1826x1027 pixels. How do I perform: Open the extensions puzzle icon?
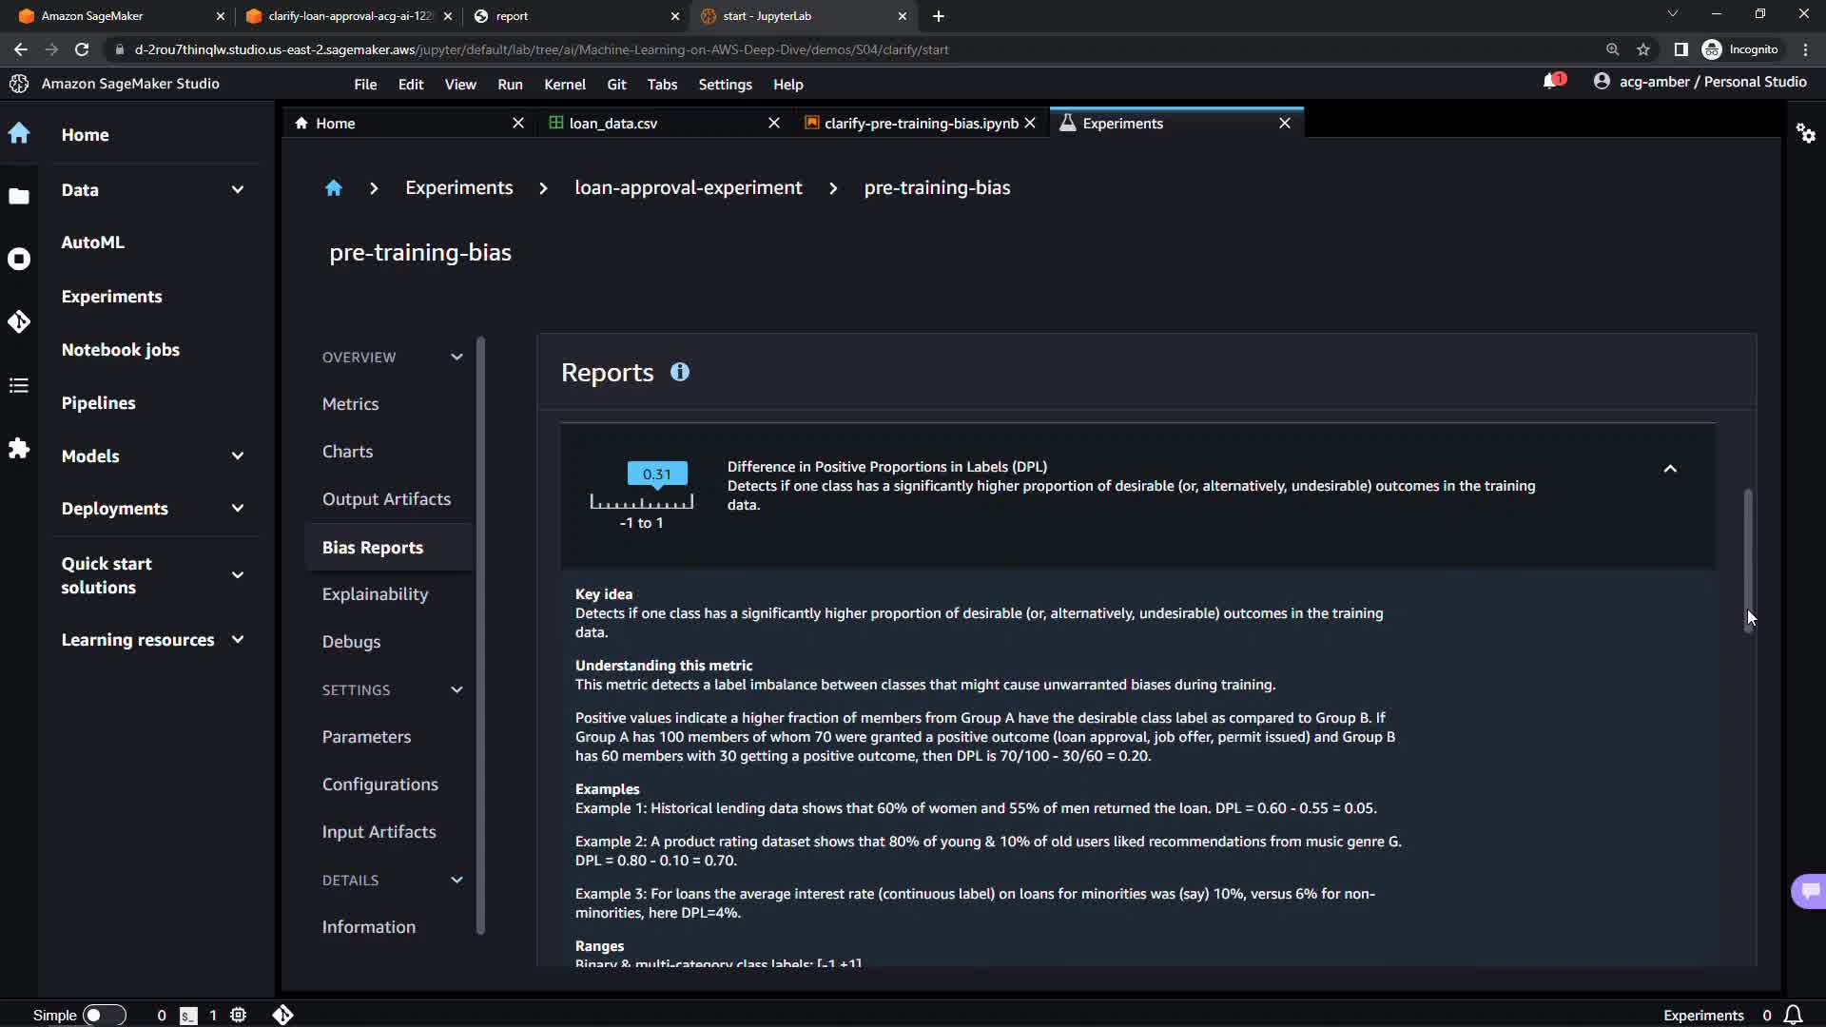tap(19, 448)
